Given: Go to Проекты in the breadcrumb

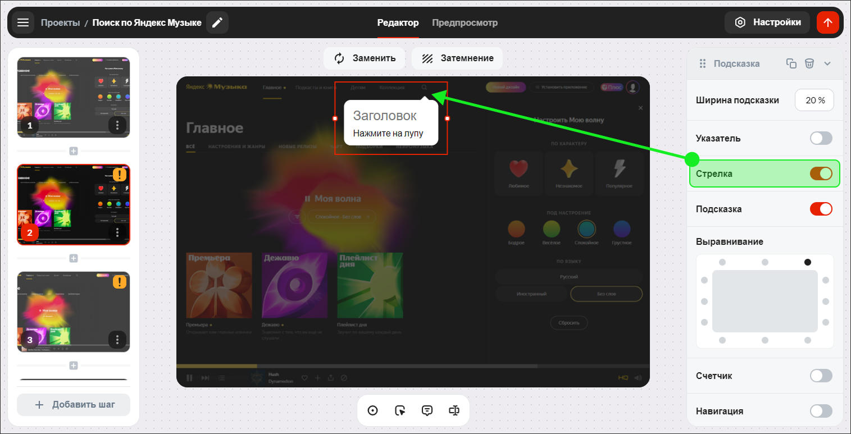Looking at the screenshot, I should coord(60,23).
